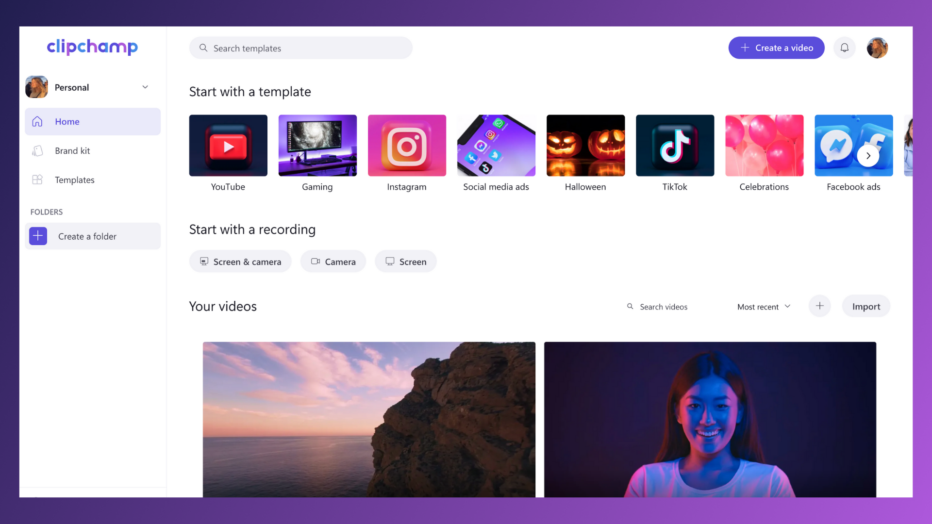
Task: Open the YouTube template category
Action: coord(228,146)
